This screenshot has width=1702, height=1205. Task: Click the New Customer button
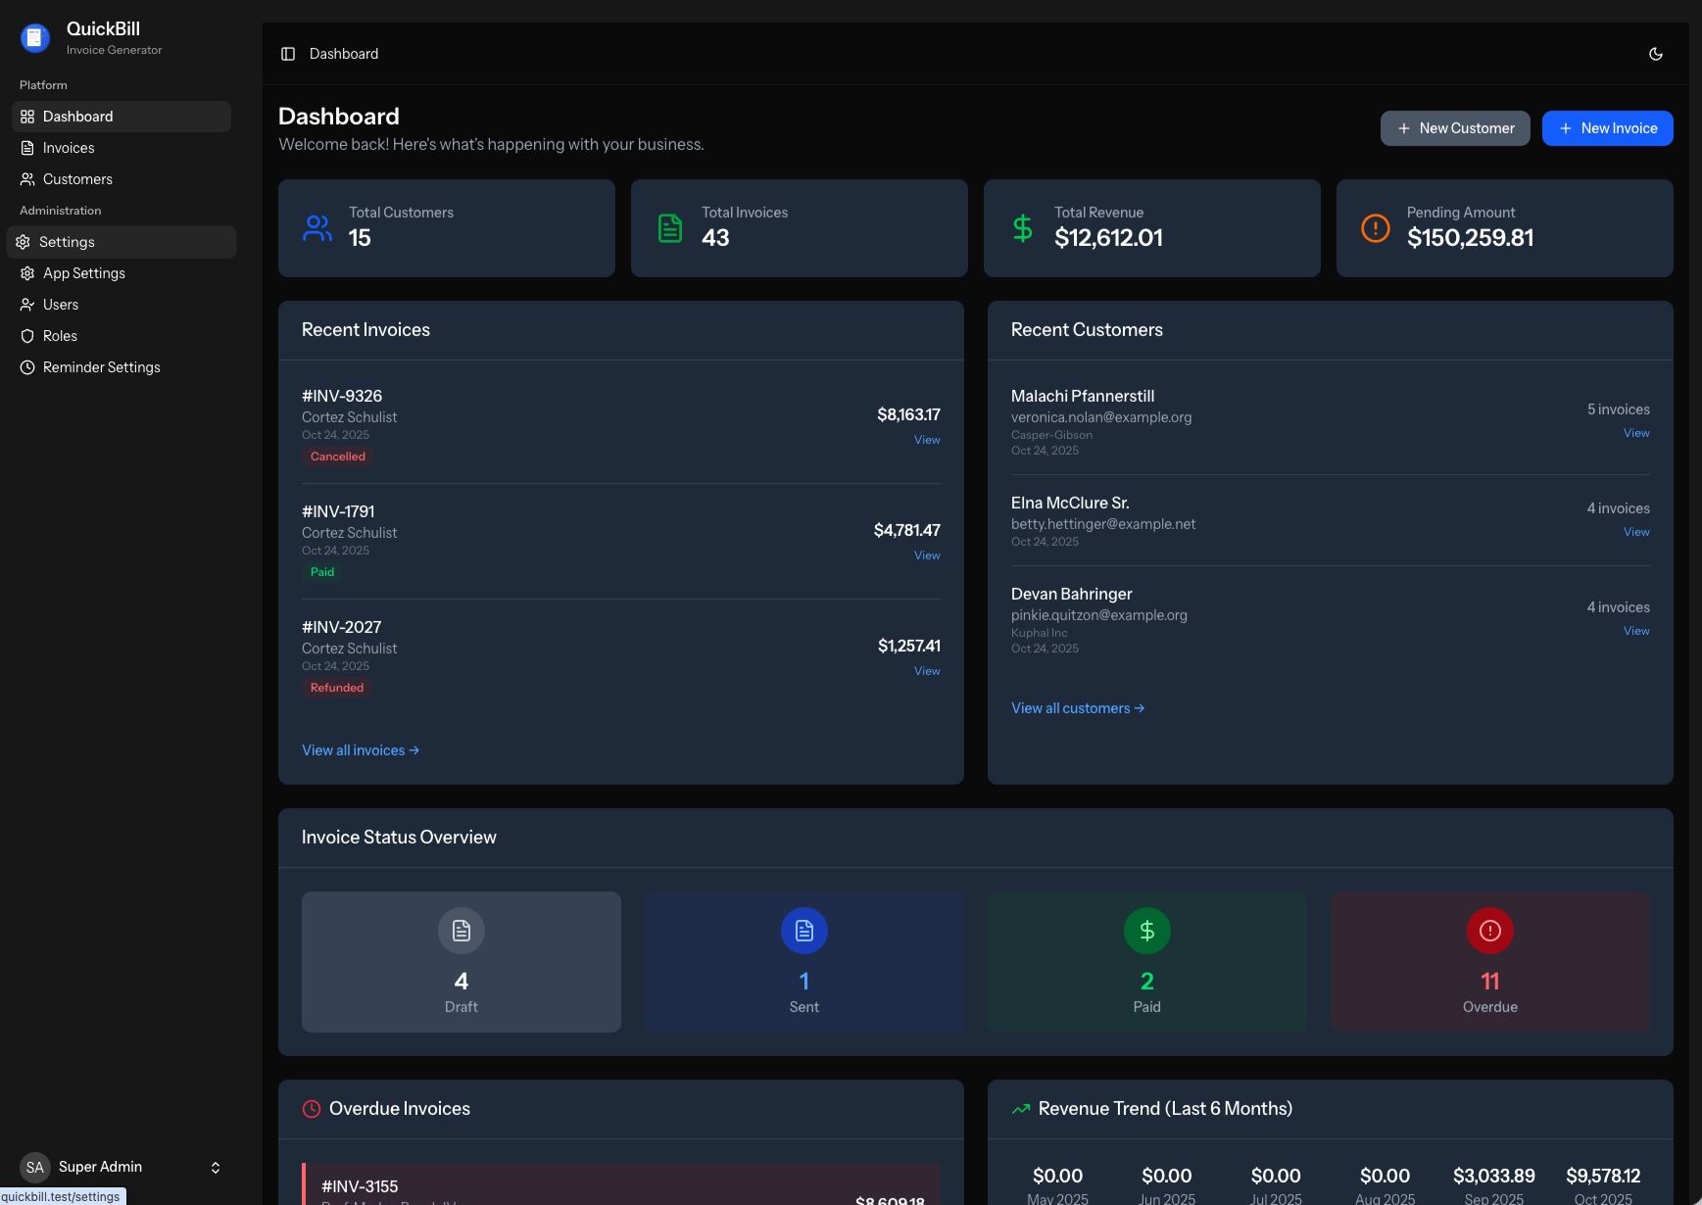tap(1454, 128)
